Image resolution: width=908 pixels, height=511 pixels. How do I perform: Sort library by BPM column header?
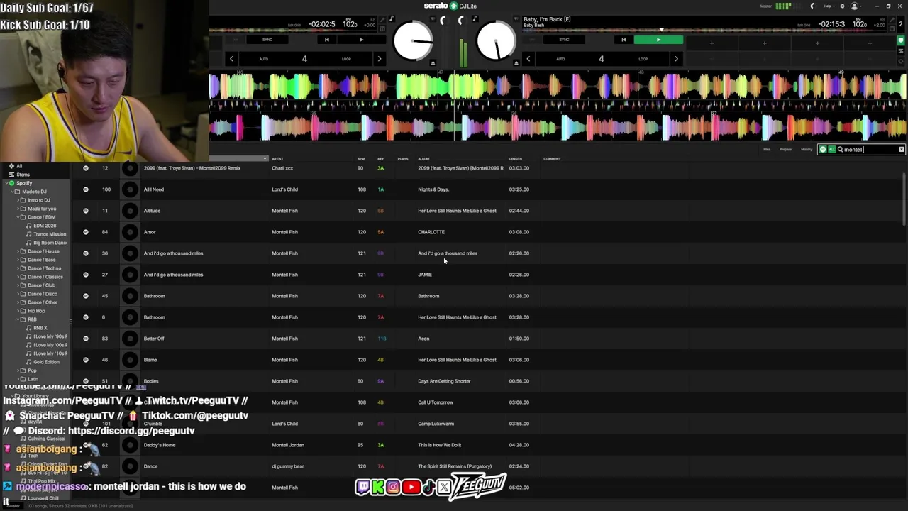(x=361, y=159)
